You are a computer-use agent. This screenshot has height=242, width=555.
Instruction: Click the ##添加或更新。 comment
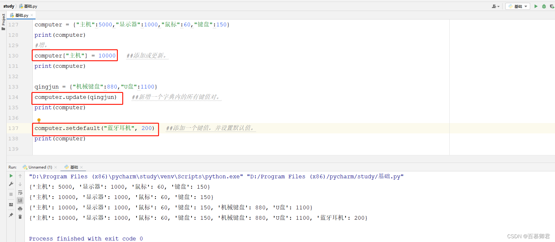point(147,56)
